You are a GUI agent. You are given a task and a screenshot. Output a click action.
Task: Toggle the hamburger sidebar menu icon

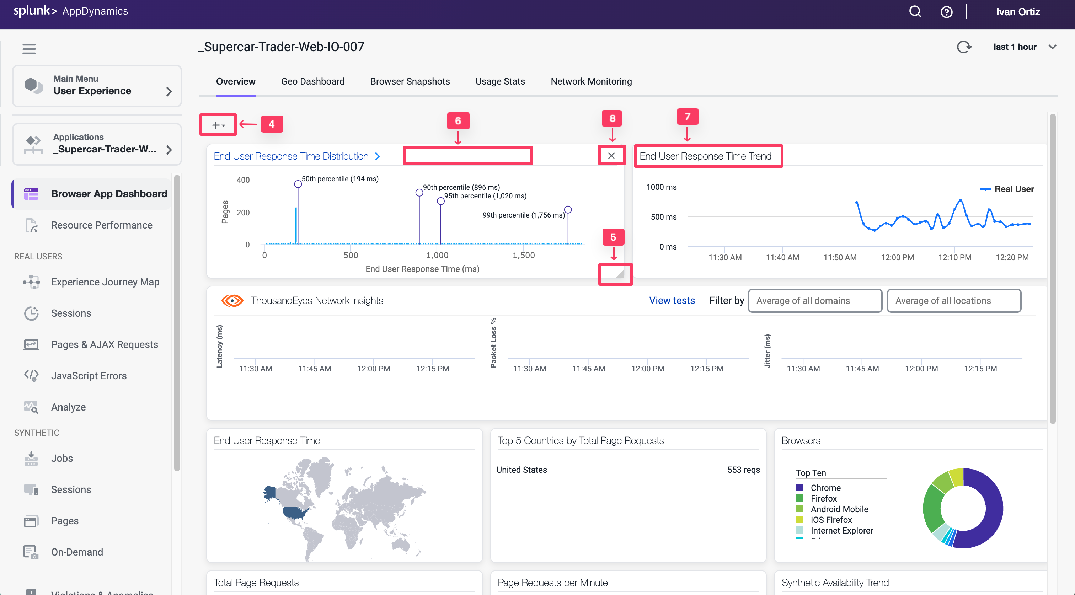point(29,49)
